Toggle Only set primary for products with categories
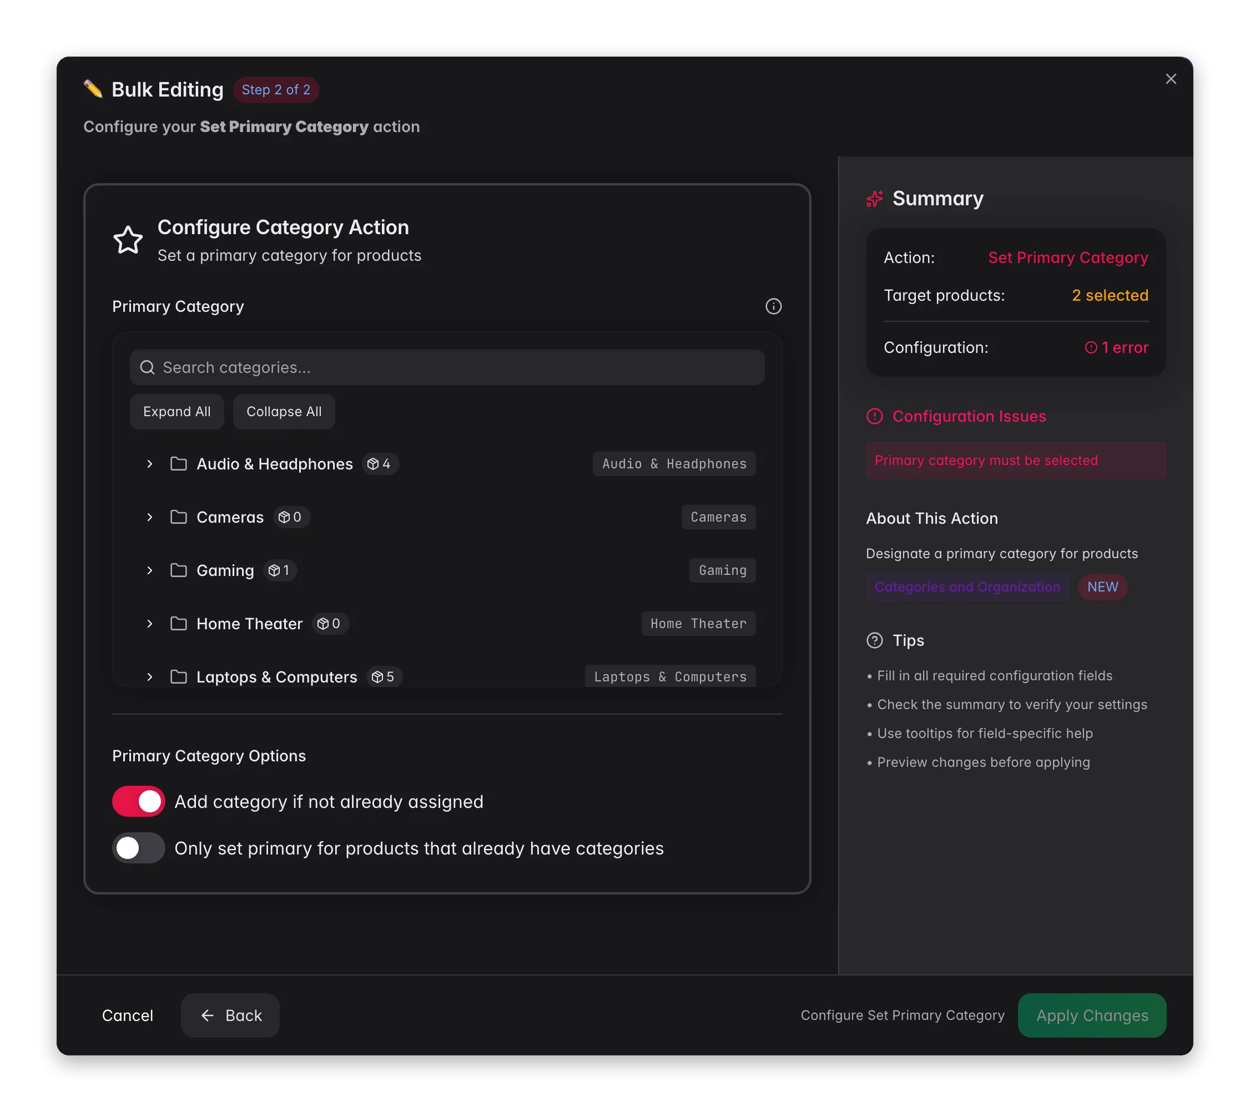 tap(138, 848)
